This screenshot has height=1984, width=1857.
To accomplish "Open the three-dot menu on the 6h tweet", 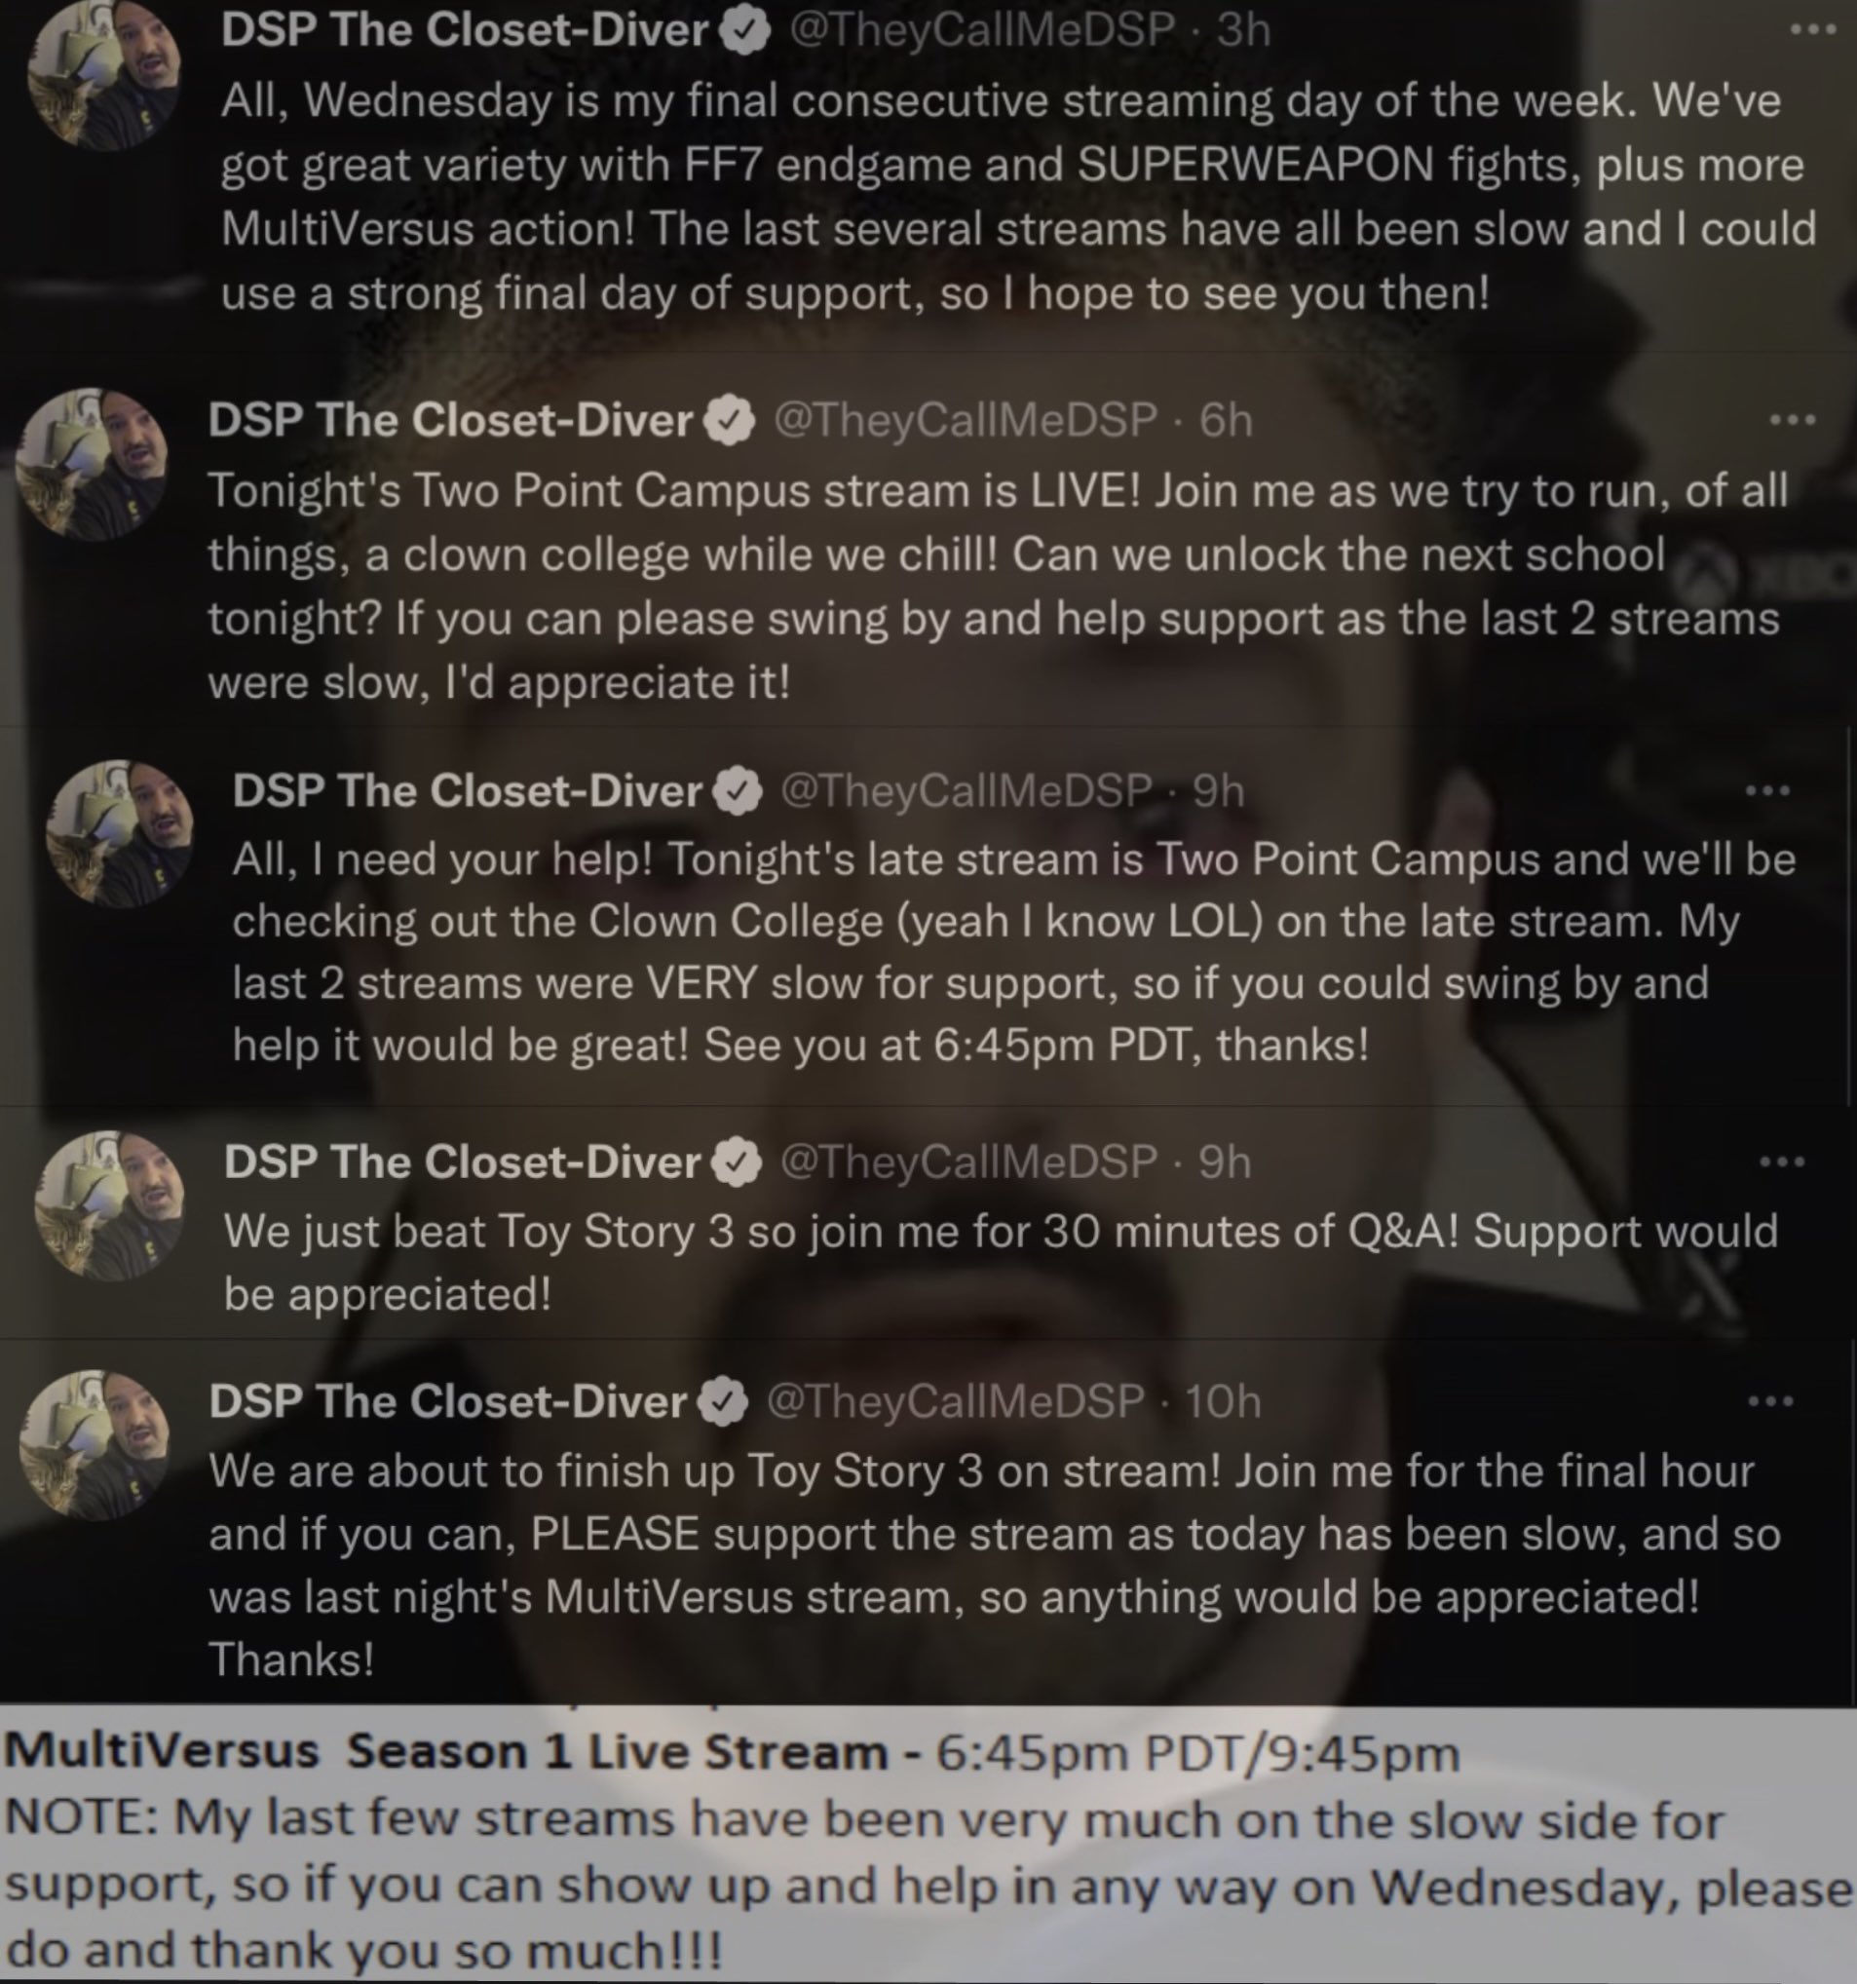I will pyautogui.click(x=1792, y=420).
